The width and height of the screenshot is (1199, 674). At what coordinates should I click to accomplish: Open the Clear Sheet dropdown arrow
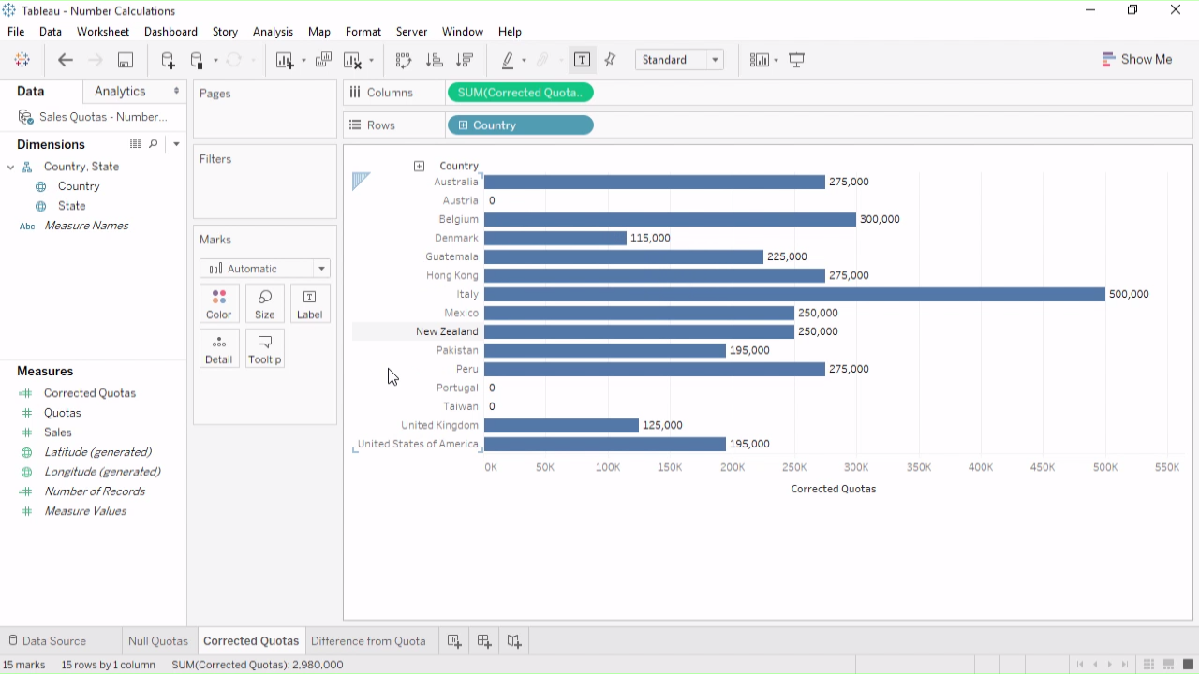point(371,61)
